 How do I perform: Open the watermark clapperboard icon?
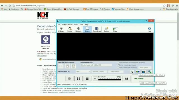point(144,72)
